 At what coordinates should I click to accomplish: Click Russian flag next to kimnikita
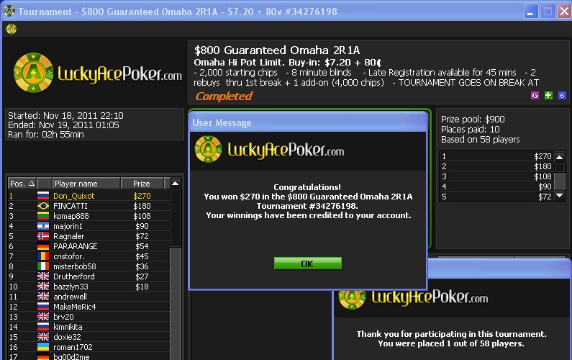point(43,327)
